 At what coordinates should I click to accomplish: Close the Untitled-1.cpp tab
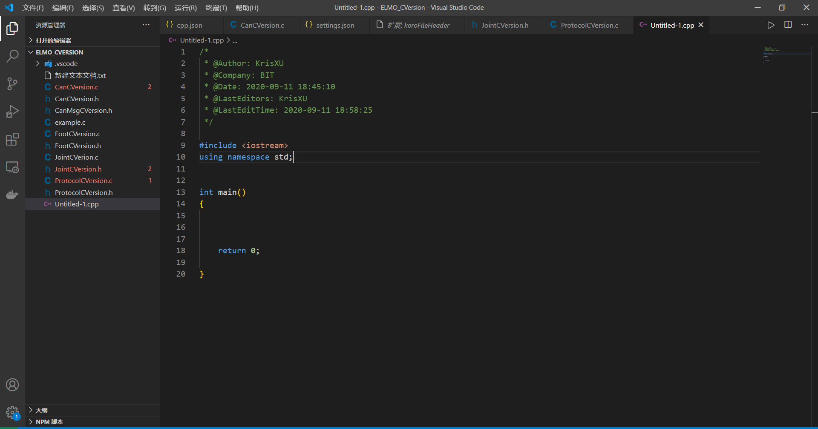coord(701,25)
